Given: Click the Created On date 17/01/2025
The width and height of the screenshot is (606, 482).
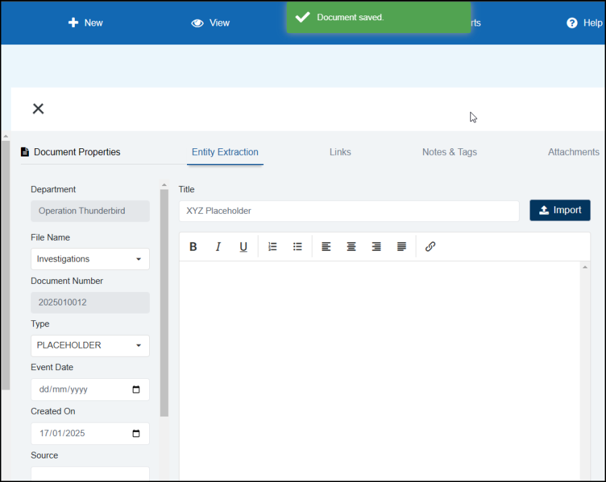Looking at the screenshot, I should pyautogui.click(x=62, y=433).
